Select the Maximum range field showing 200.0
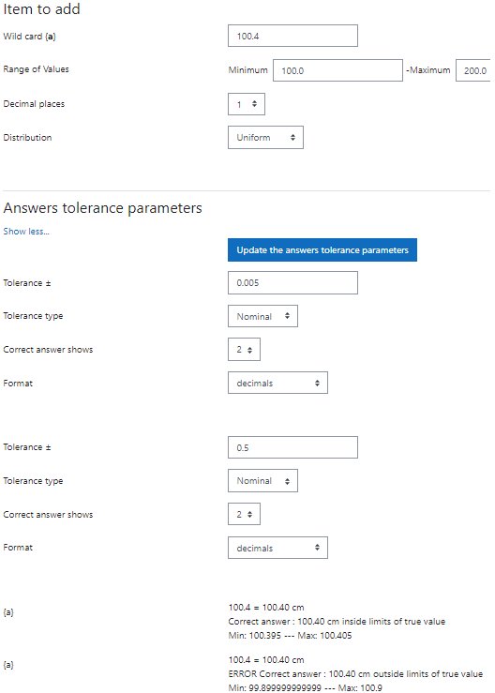Viewport: 495px width, 693px height. tap(473, 70)
